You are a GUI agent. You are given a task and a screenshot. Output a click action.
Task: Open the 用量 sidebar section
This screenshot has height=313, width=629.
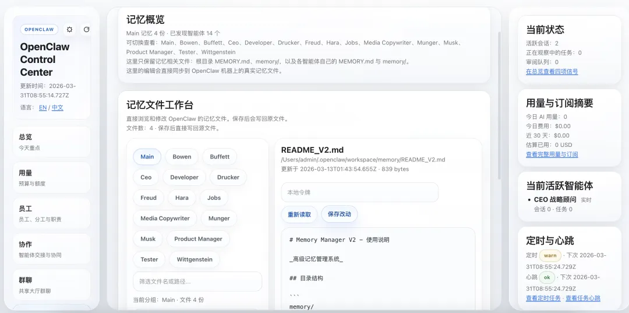tap(52, 178)
